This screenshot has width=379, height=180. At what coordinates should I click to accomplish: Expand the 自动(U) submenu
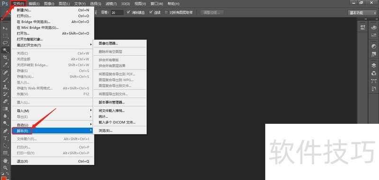tap(53, 125)
